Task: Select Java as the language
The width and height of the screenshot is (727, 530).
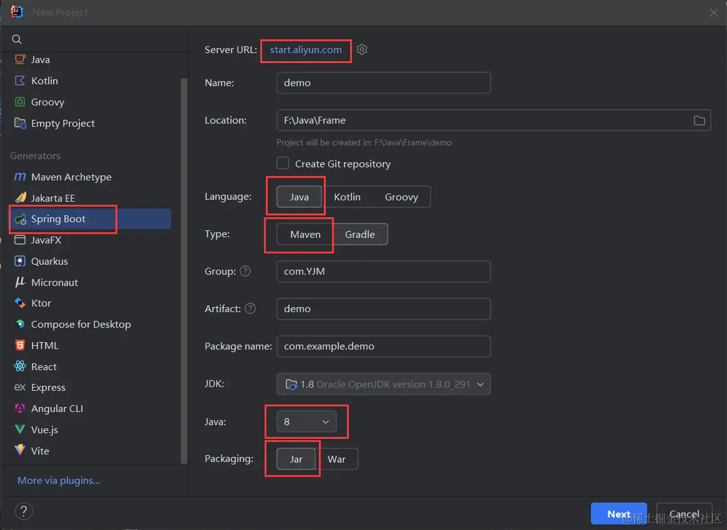Action: coord(299,197)
